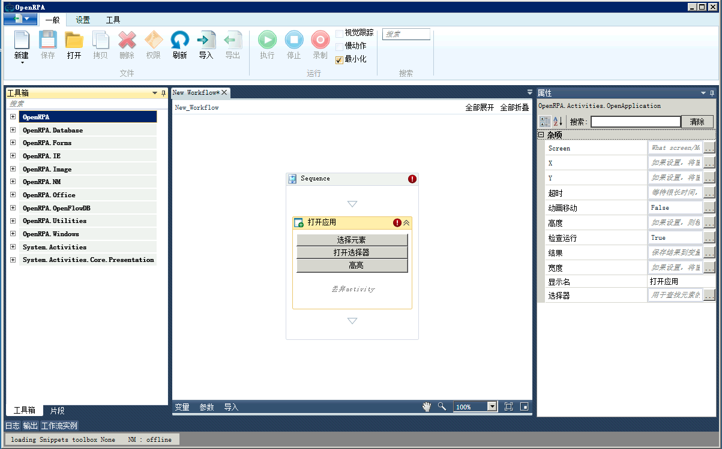This screenshot has width=722, height=449.
Task: Expand OpenRPA.Office toolbox category
Action: [13, 194]
